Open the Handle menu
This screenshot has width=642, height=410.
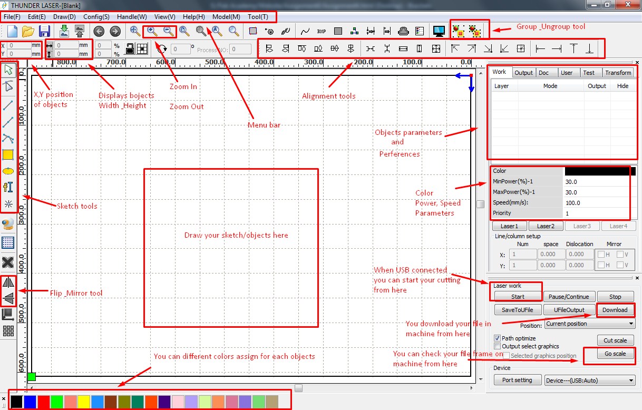point(132,16)
